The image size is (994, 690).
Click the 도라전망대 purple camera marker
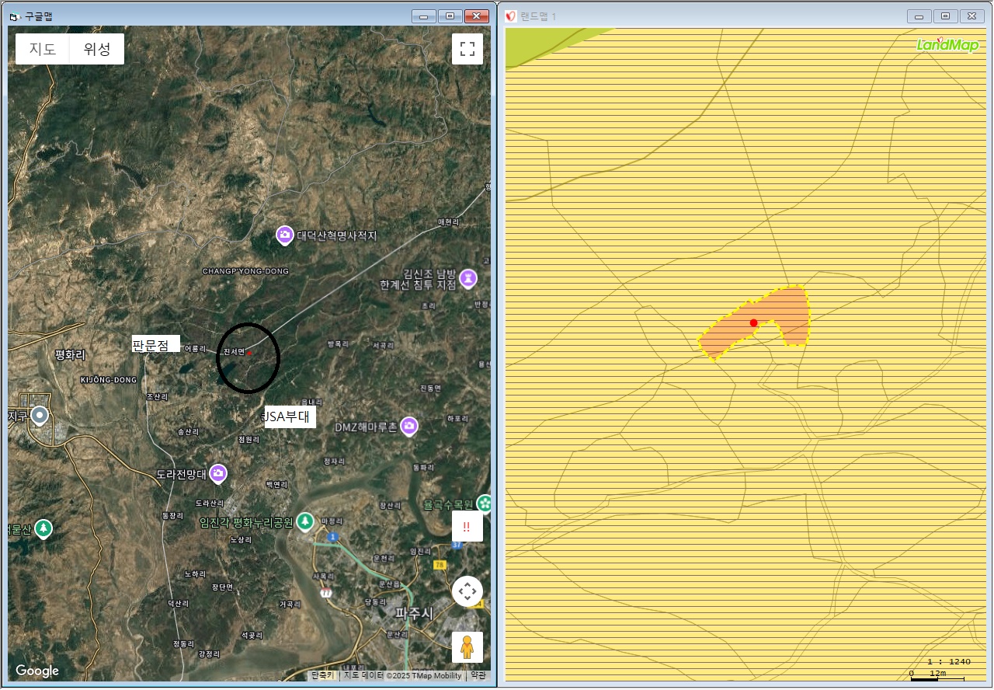coord(218,472)
